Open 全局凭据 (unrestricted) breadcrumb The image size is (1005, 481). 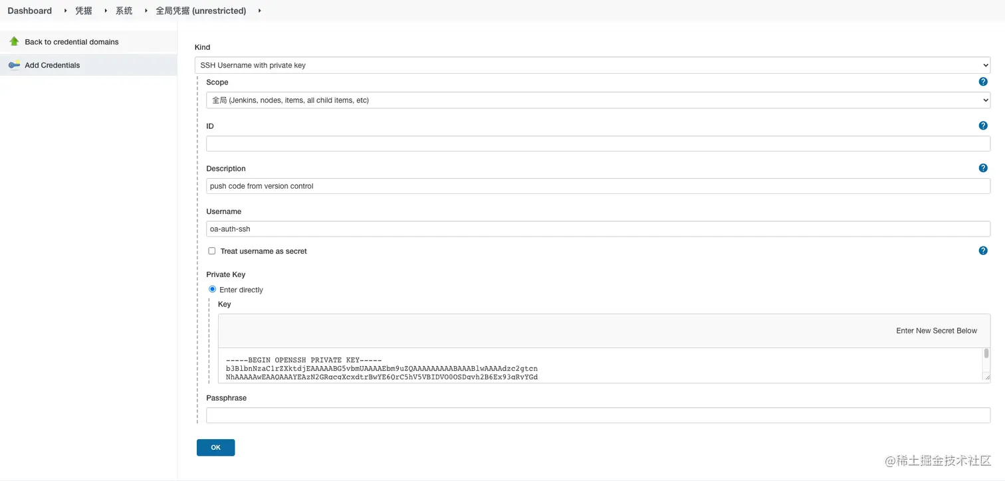pyautogui.click(x=201, y=11)
